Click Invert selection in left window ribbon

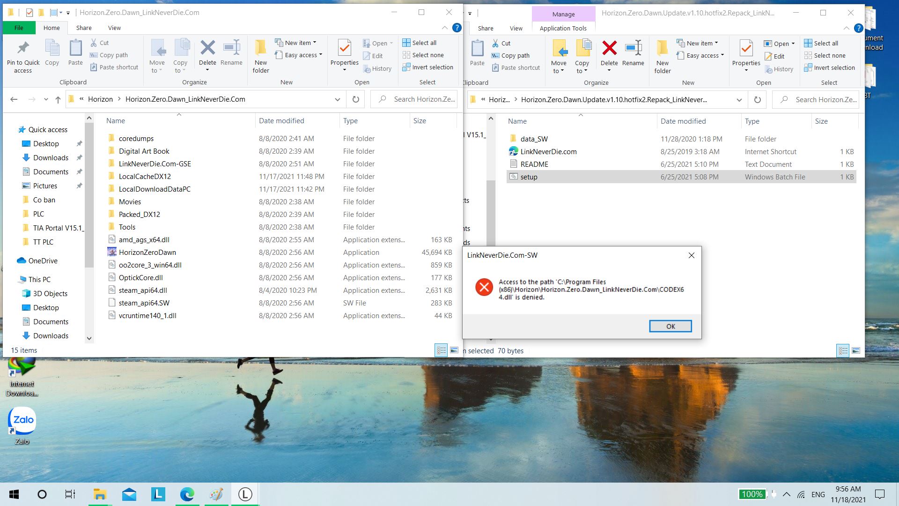(428, 67)
